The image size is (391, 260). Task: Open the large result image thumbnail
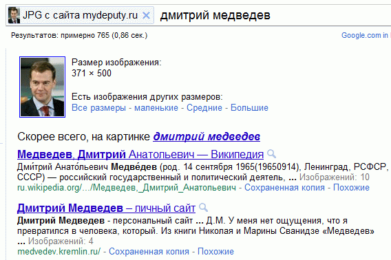pos(43,87)
